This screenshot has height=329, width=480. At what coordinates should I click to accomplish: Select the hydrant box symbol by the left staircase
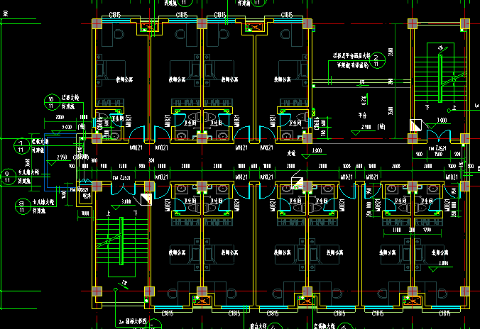[146, 199]
